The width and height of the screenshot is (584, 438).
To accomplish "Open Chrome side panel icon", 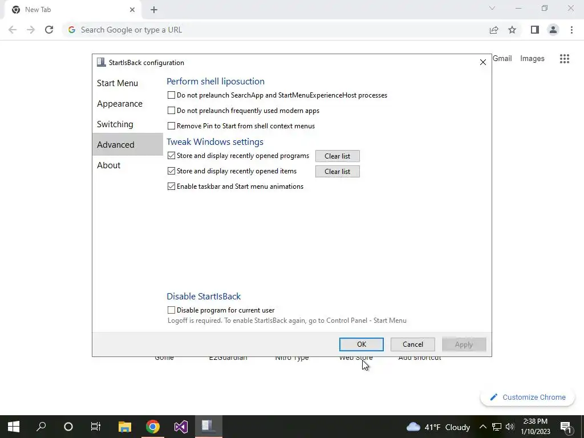I will (535, 30).
